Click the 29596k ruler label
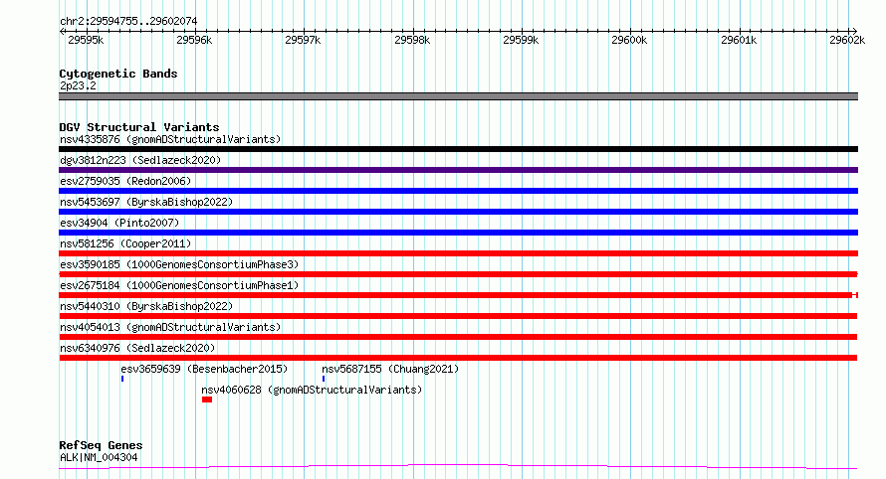886x479 pixels. 194,40
